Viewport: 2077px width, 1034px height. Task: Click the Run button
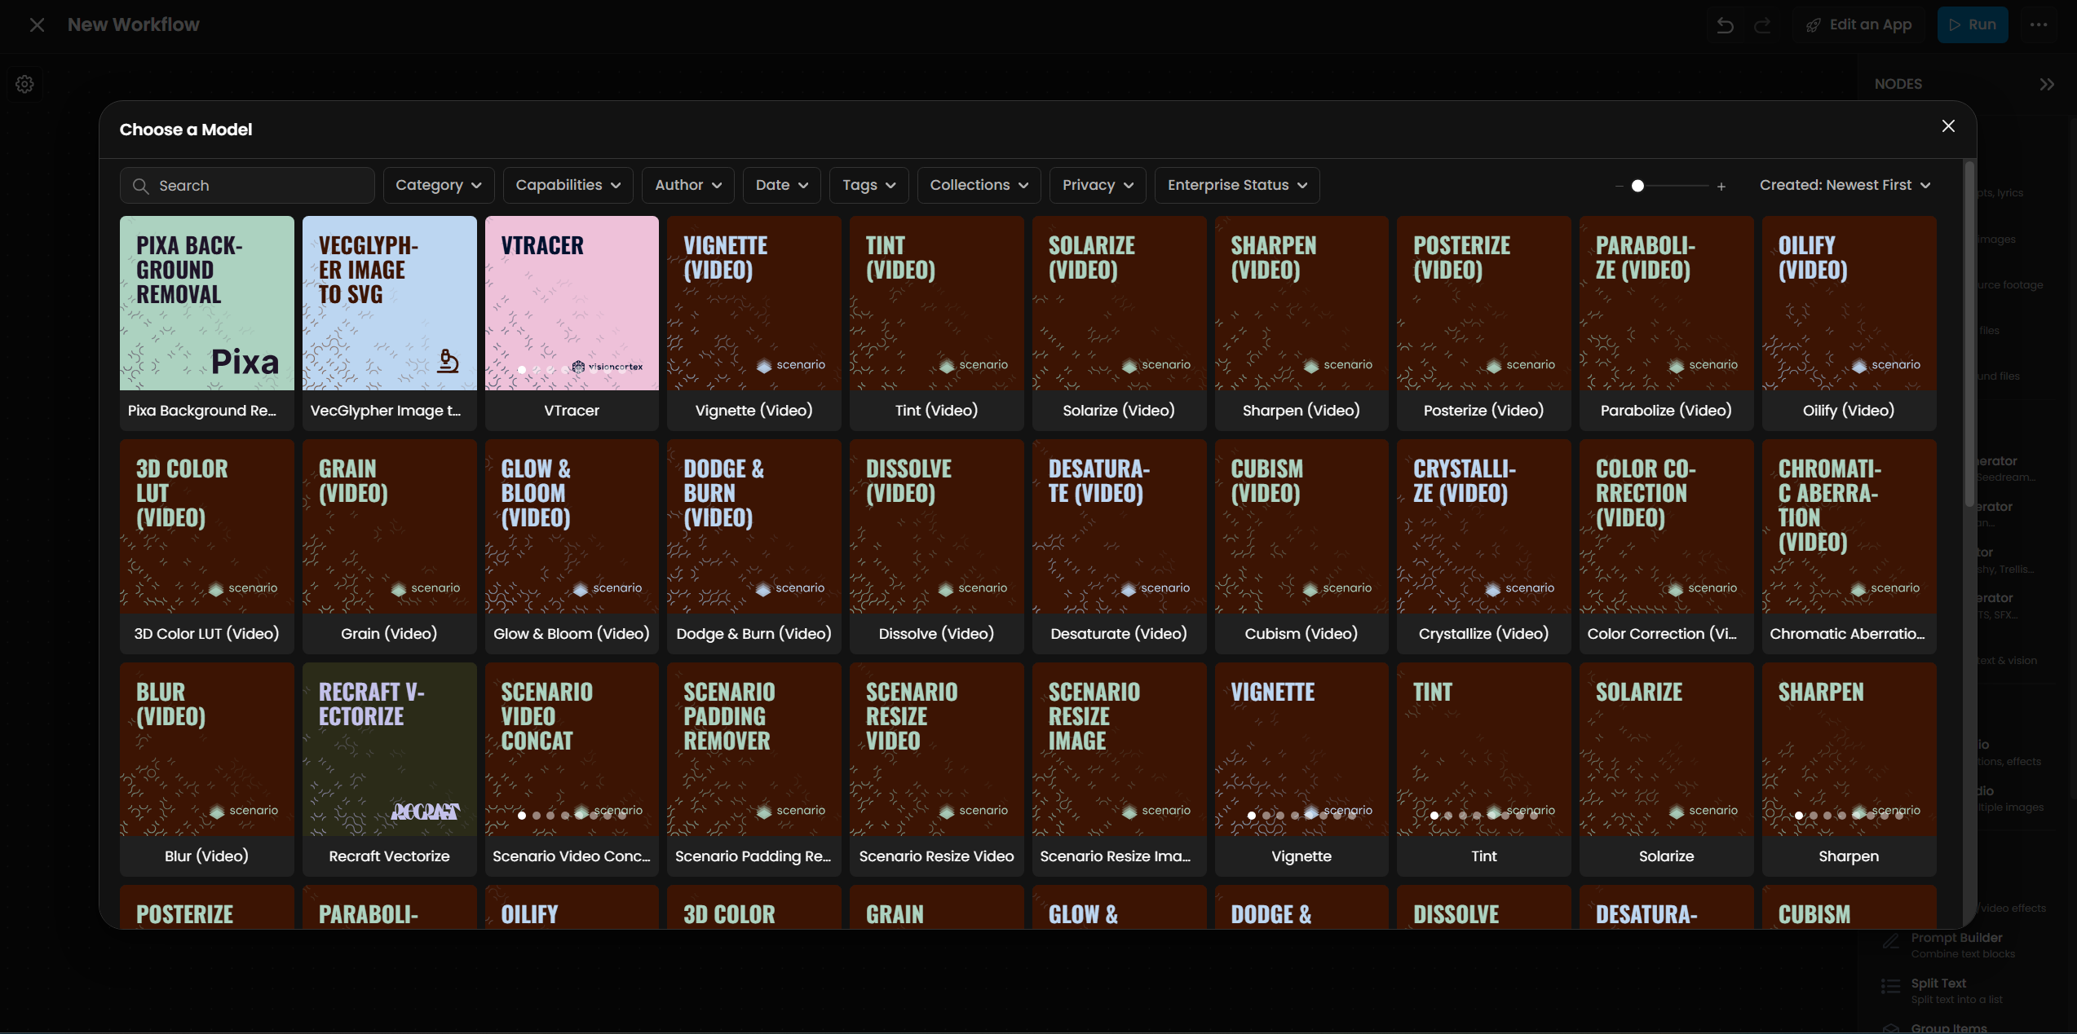click(x=1973, y=25)
